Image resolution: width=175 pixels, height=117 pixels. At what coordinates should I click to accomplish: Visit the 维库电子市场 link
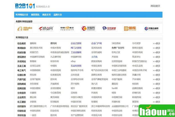(x=77, y=70)
